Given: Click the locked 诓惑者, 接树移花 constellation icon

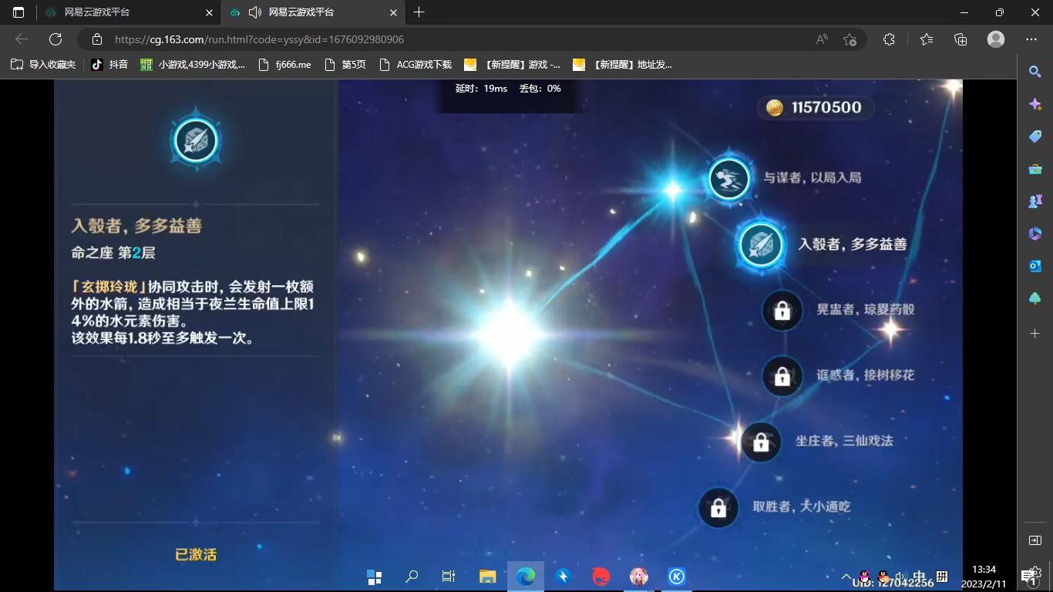Looking at the screenshot, I should (x=782, y=376).
